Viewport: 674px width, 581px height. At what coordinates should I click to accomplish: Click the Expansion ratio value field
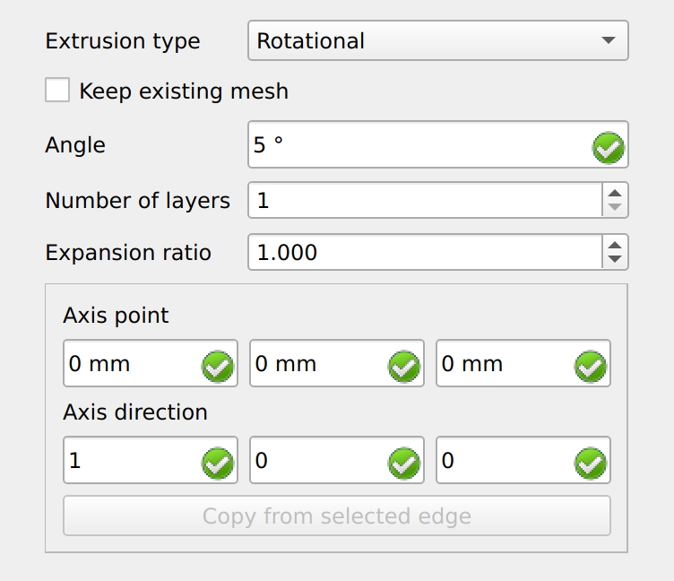tap(425, 252)
